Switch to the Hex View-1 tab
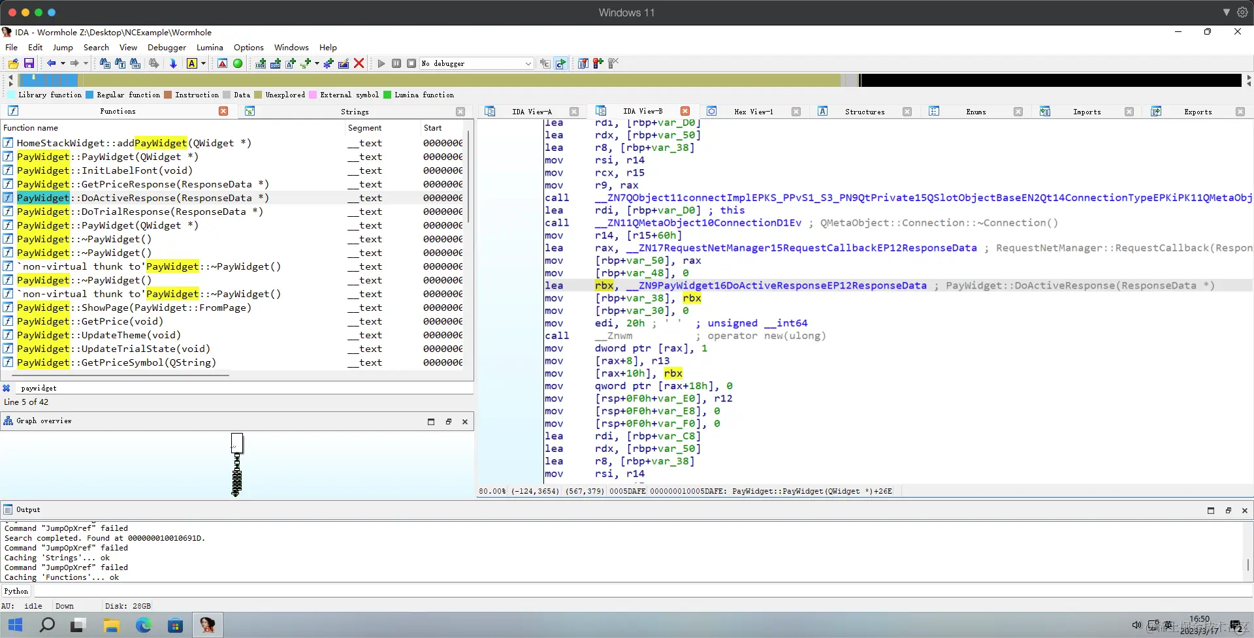1254x638 pixels. 752,112
